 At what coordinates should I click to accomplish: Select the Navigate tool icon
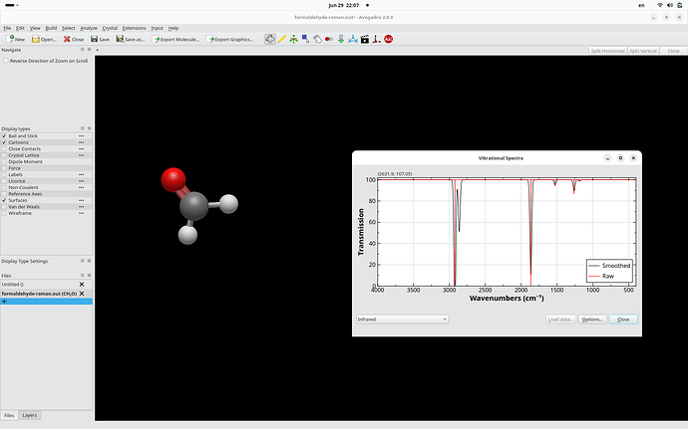[x=270, y=39]
